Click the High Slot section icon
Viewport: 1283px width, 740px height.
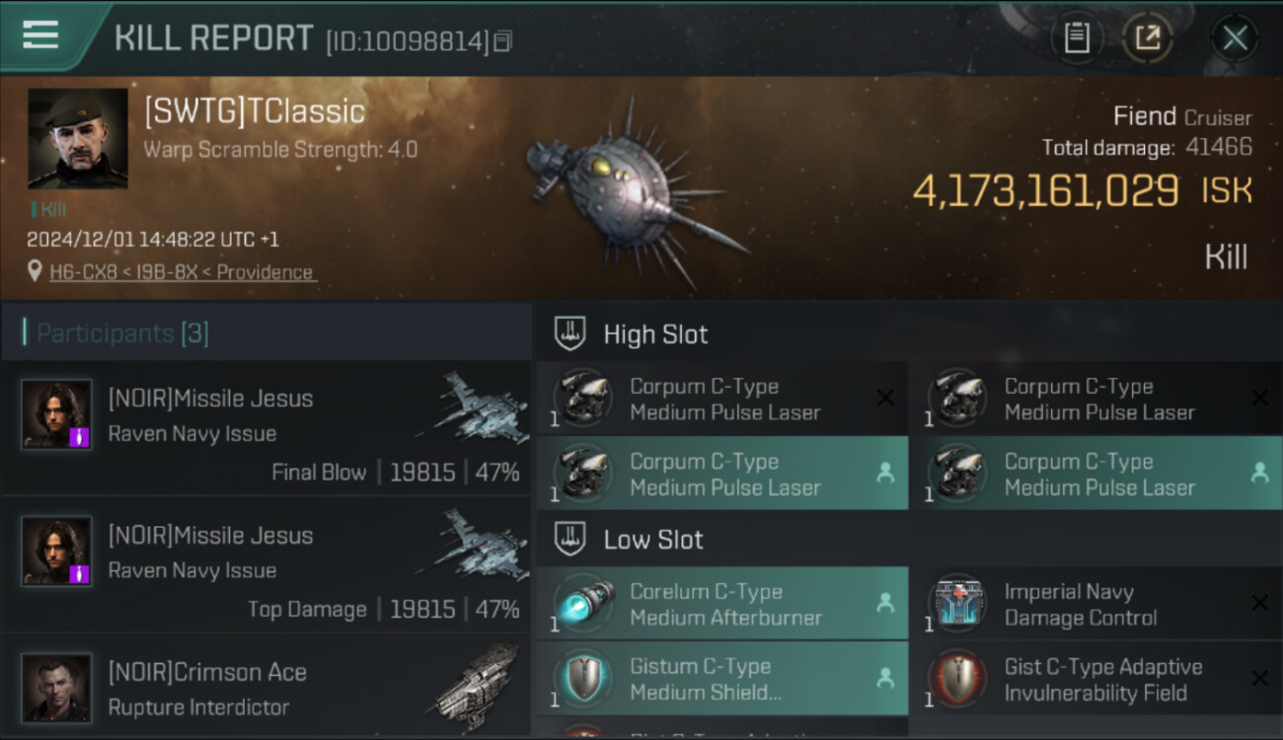pos(570,333)
